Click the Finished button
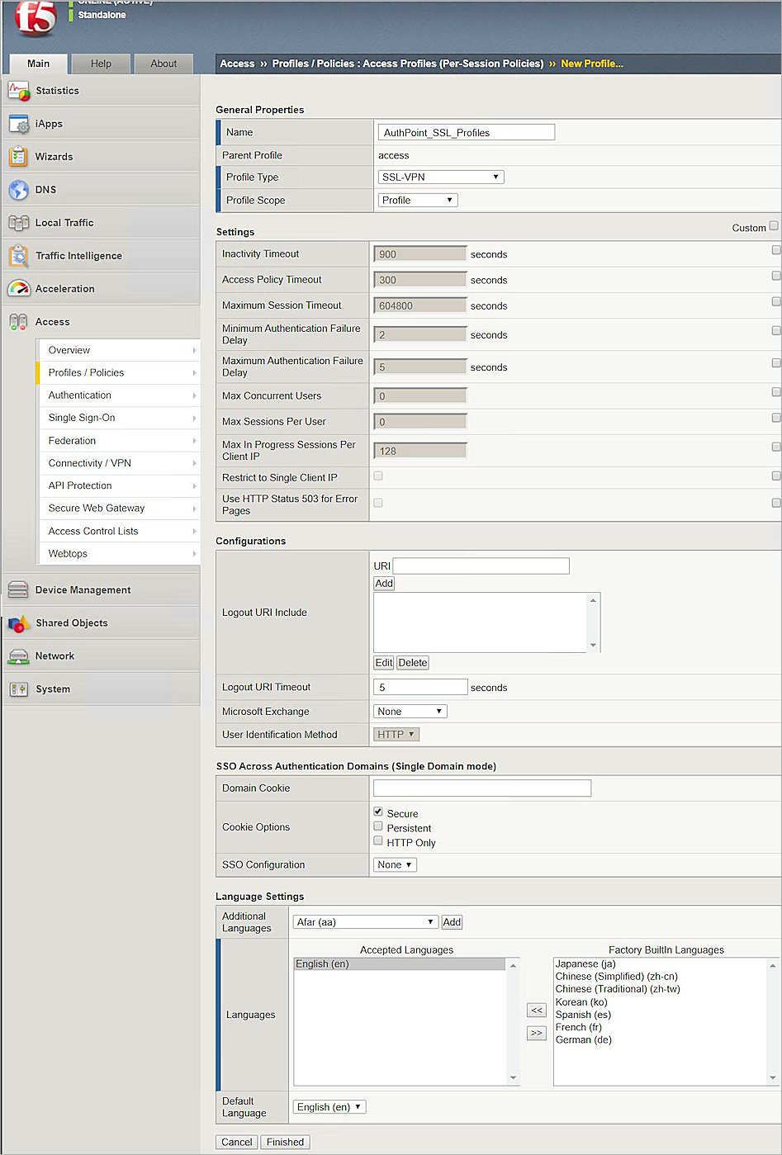Image resolution: width=782 pixels, height=1155 pixels. [285, 1142]
